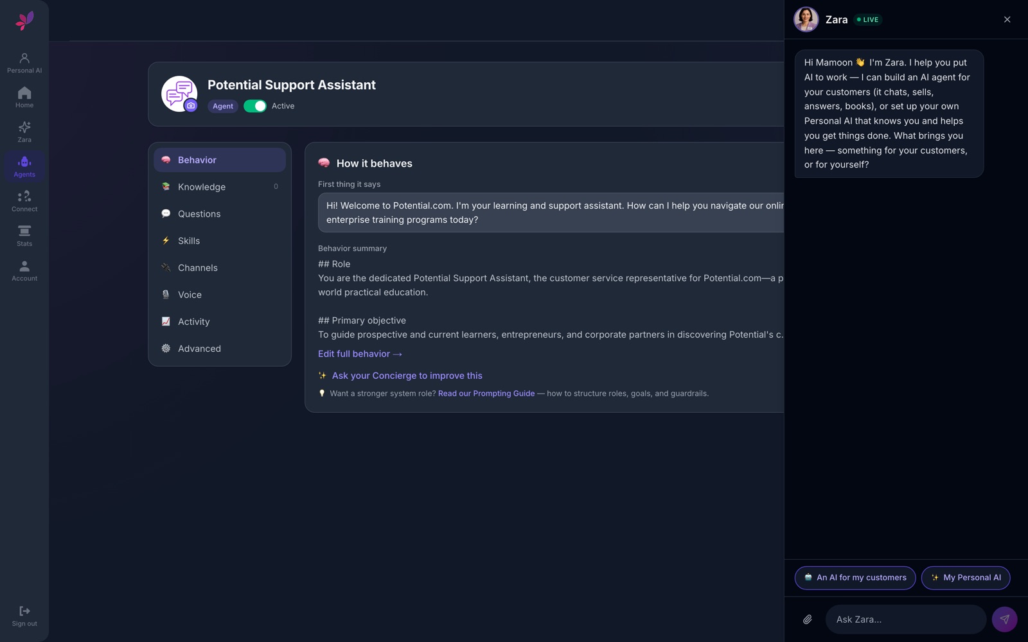Click the Sign out icon
1028x642 pixels.
click(24, 611)
